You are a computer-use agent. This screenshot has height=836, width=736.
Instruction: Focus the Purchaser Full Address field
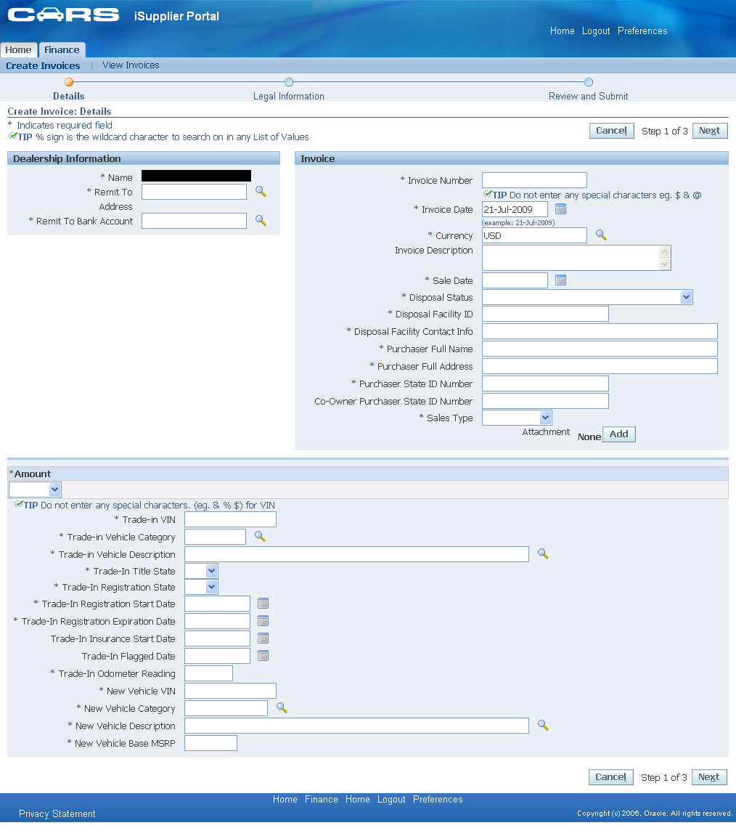(600, 366)
